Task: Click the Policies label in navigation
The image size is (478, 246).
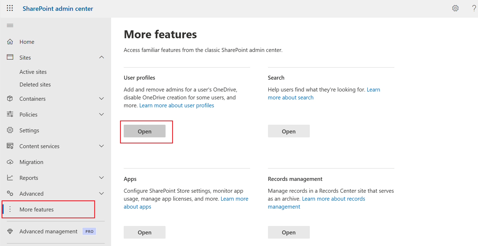Action: pyautogui.click(x=28, y=114)
